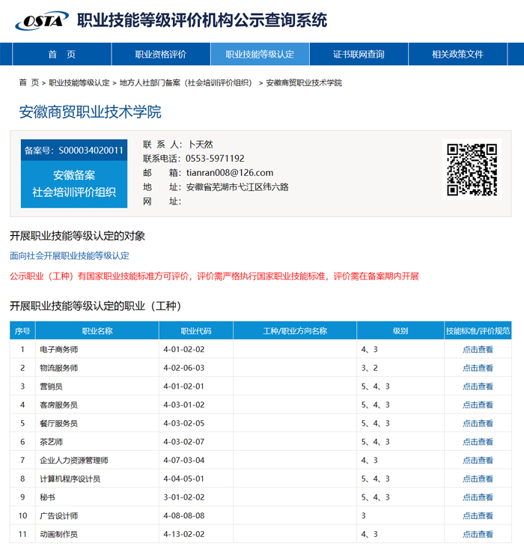Click 点击查看 for 营销员
Screen dimensions: 524x546
[478, 386]
